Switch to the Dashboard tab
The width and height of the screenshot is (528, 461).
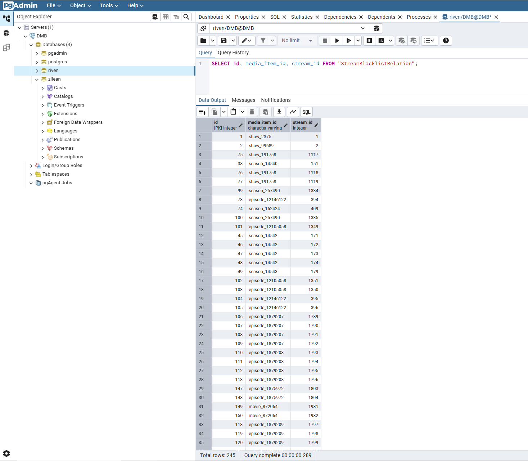[x=211, y=17]
